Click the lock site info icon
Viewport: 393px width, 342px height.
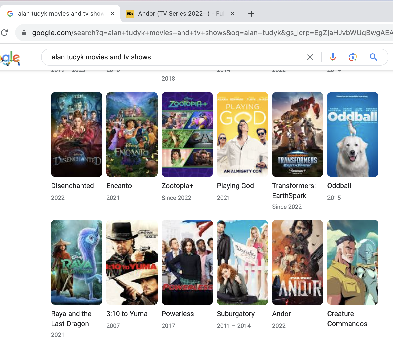[x=24, y=33]
